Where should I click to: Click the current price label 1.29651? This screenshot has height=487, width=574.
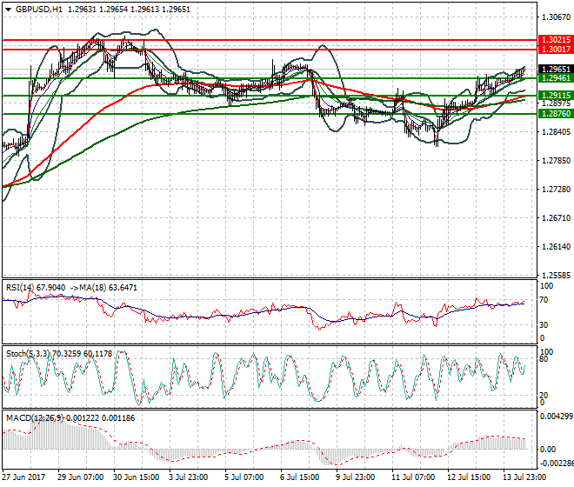click(x=556, y=70)
